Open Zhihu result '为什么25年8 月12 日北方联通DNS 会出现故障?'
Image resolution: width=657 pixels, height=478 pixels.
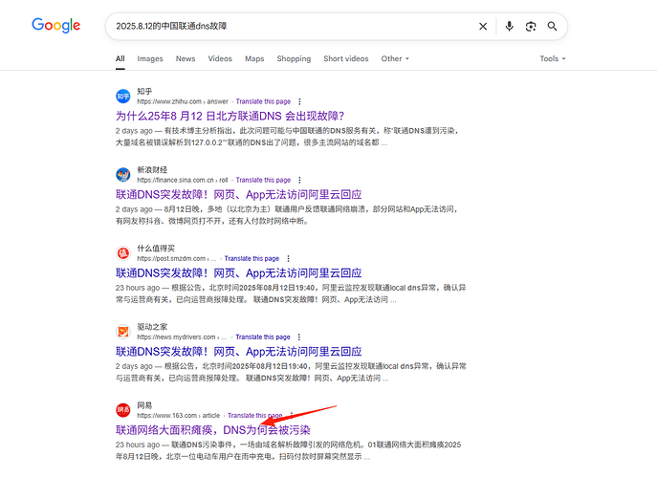coord(230,116)
